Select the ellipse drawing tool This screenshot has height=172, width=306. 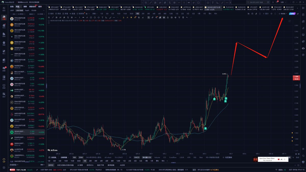coord(99,17)
